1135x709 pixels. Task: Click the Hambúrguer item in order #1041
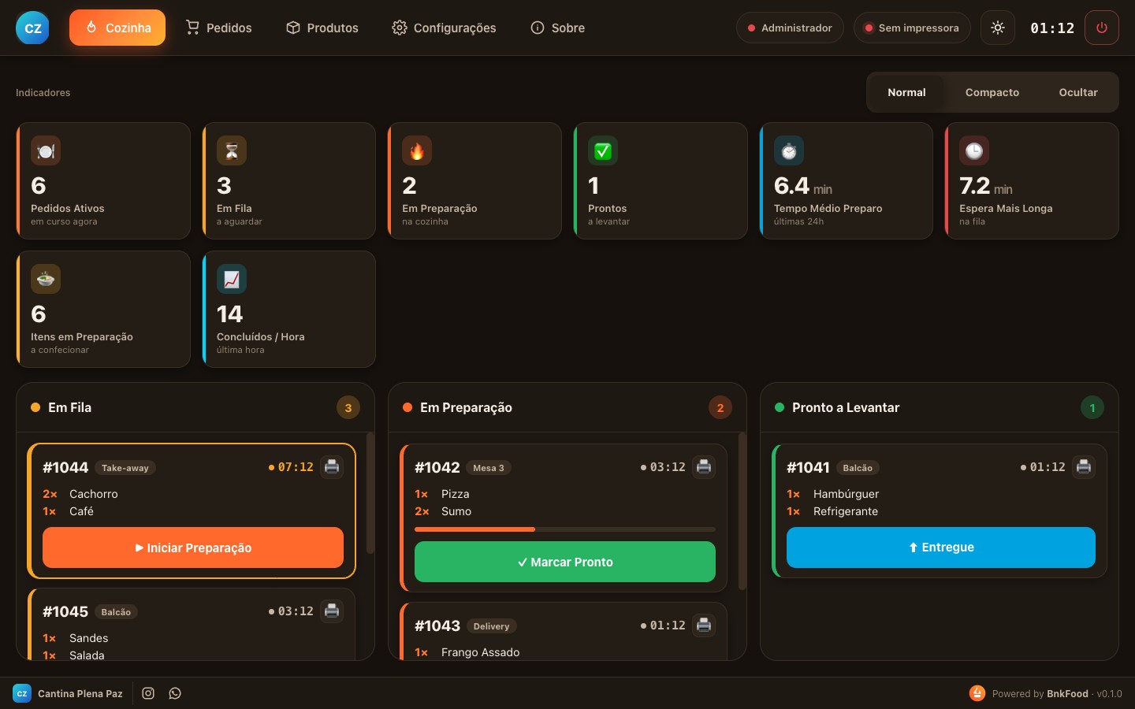pyautogui.click(x=846, y=494)
